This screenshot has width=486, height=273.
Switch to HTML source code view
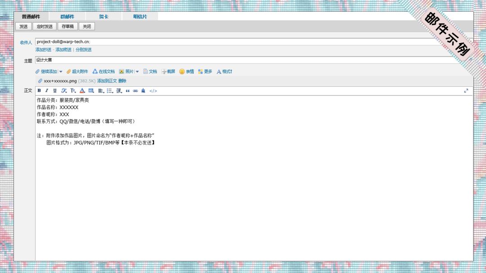point(153,91)
